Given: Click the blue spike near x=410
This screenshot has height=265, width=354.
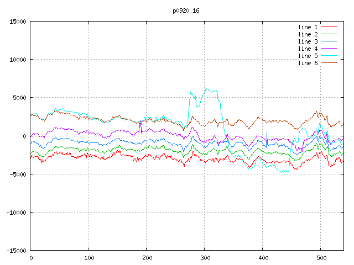Looking at the screenshot, I should (267, 134).
